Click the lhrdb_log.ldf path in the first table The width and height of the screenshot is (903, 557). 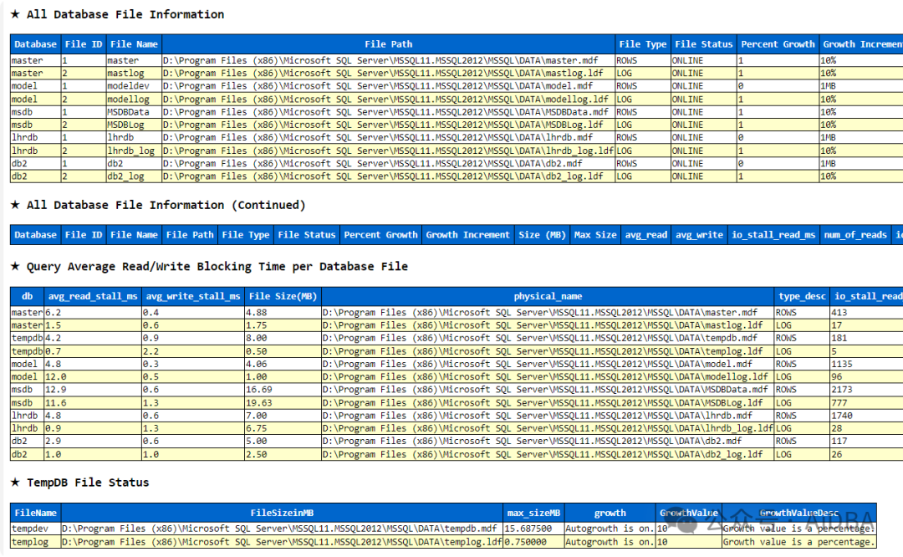(388, 151)
